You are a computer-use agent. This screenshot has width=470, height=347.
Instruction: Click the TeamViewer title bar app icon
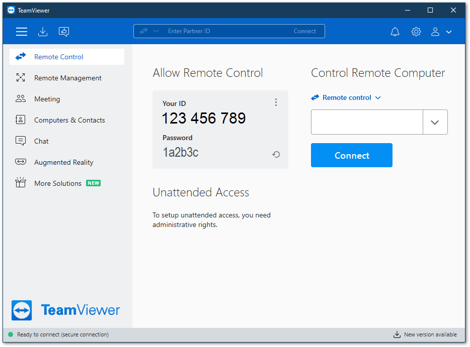(11, 10)
